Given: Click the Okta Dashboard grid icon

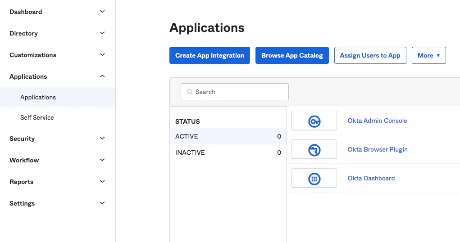Looking at the screenshot, I should pos(314,179).
